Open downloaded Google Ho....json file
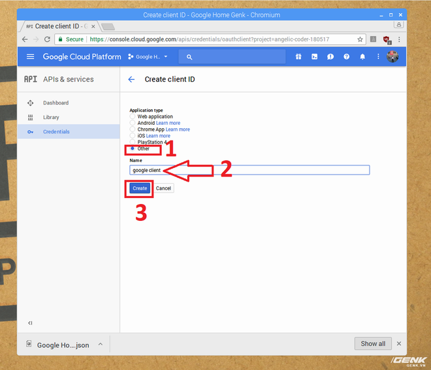Viewport: 431px width, 370px height. [63, 345]
